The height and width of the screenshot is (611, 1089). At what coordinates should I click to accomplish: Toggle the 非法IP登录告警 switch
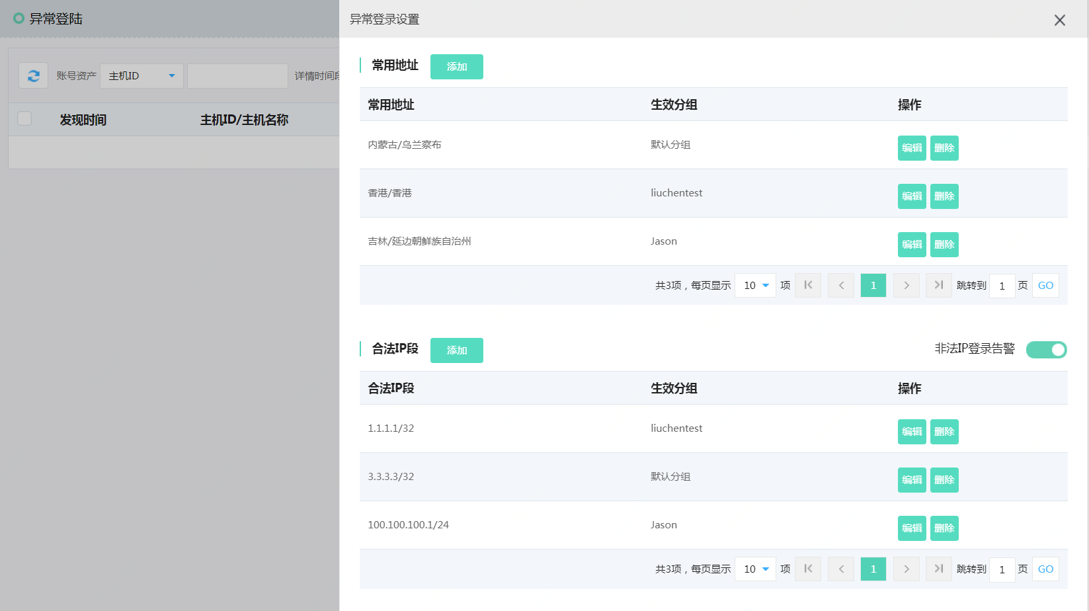(x=1046, y=349)
